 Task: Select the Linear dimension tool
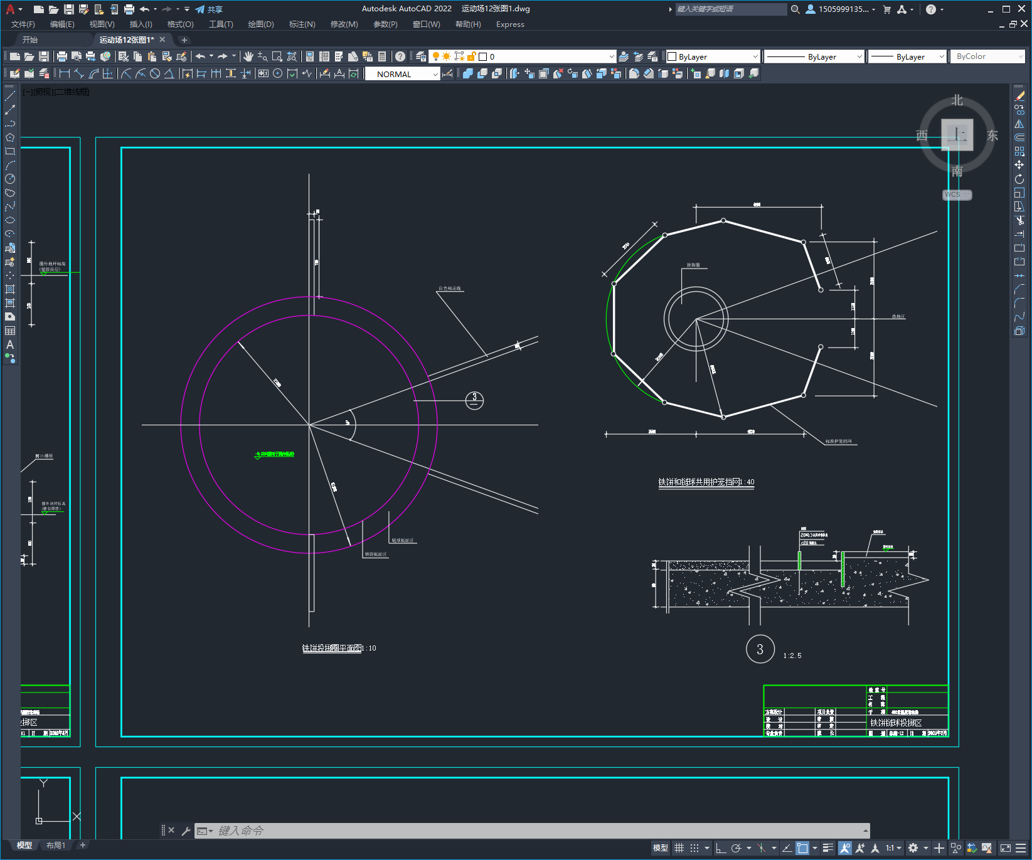(65, 73)
